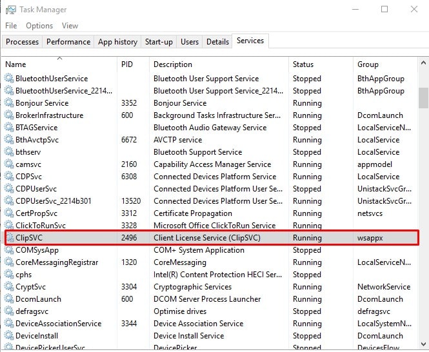Click gear icon beside cphs
The width and height of the screenshot is (429, 352).
(9, 275)
